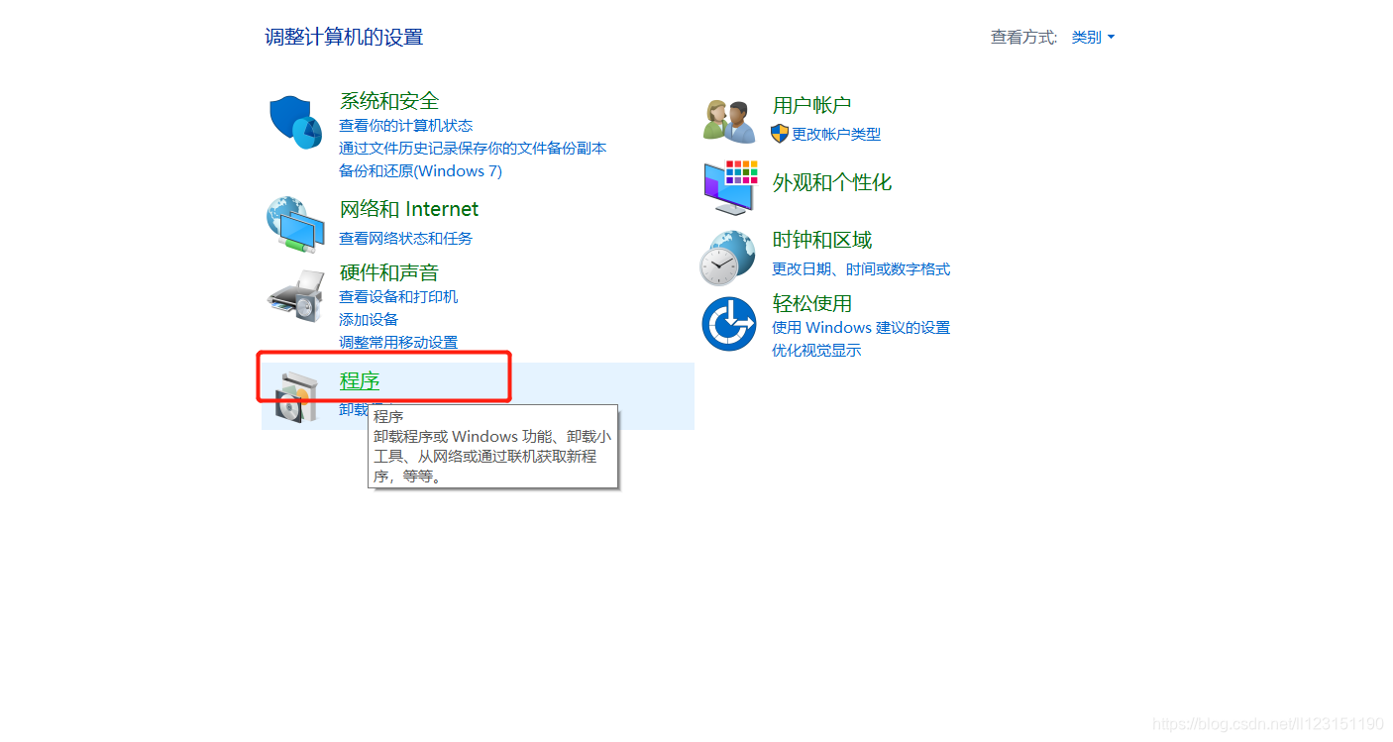The height and width of the screenshot is (742, 1393).
Task: Click 更改帐户类型 link
Action: [836, 135]
